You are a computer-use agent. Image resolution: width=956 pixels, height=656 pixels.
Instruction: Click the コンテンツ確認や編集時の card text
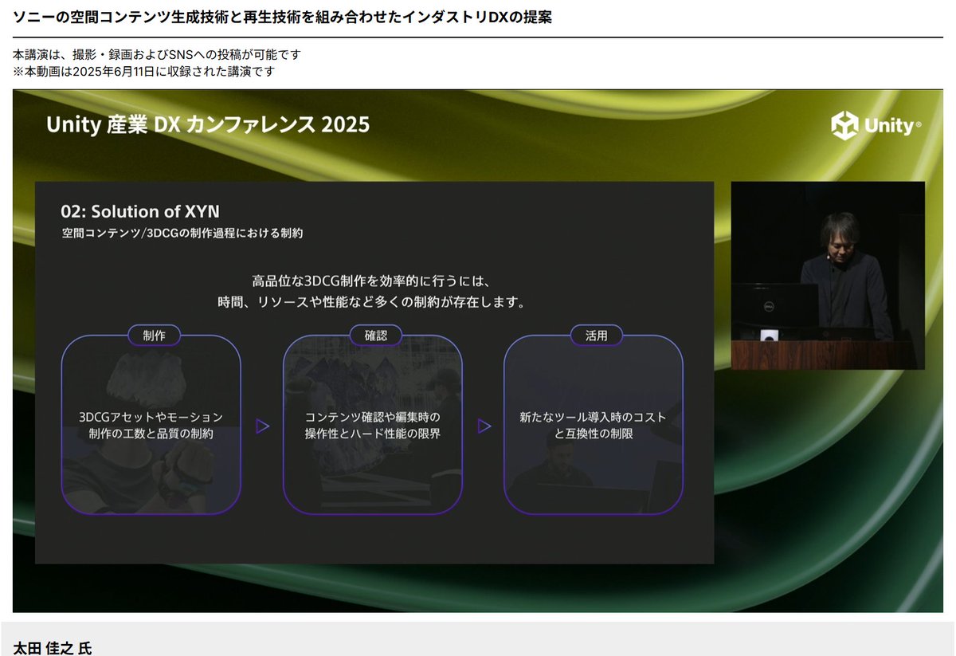[373, 426]
